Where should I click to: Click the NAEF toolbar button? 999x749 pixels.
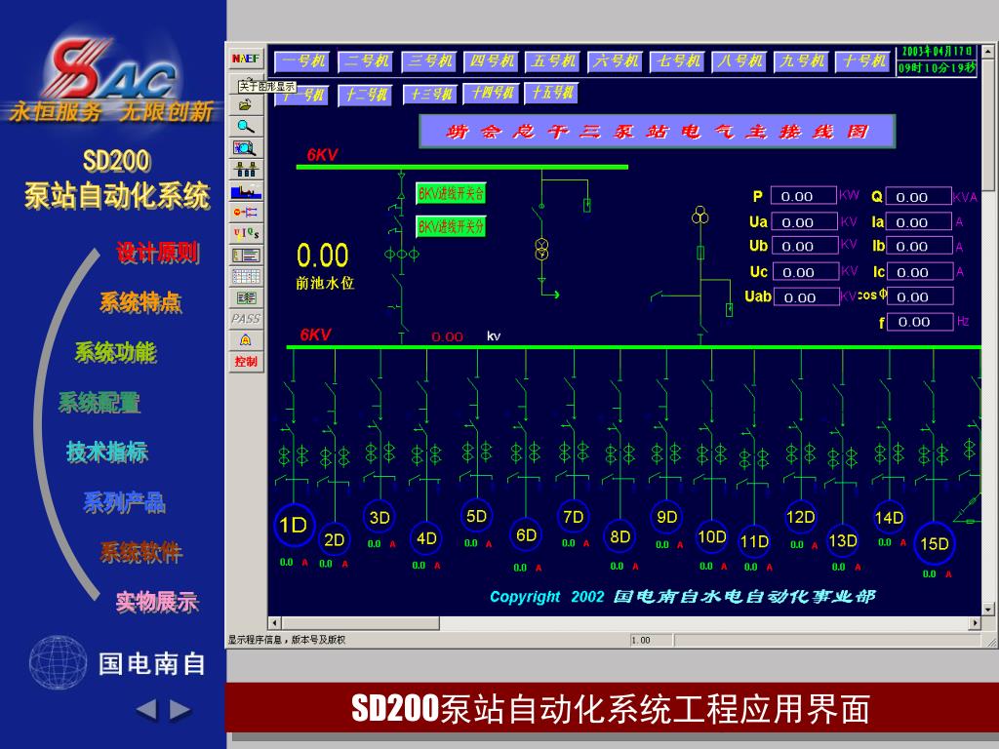coord(246,59)
